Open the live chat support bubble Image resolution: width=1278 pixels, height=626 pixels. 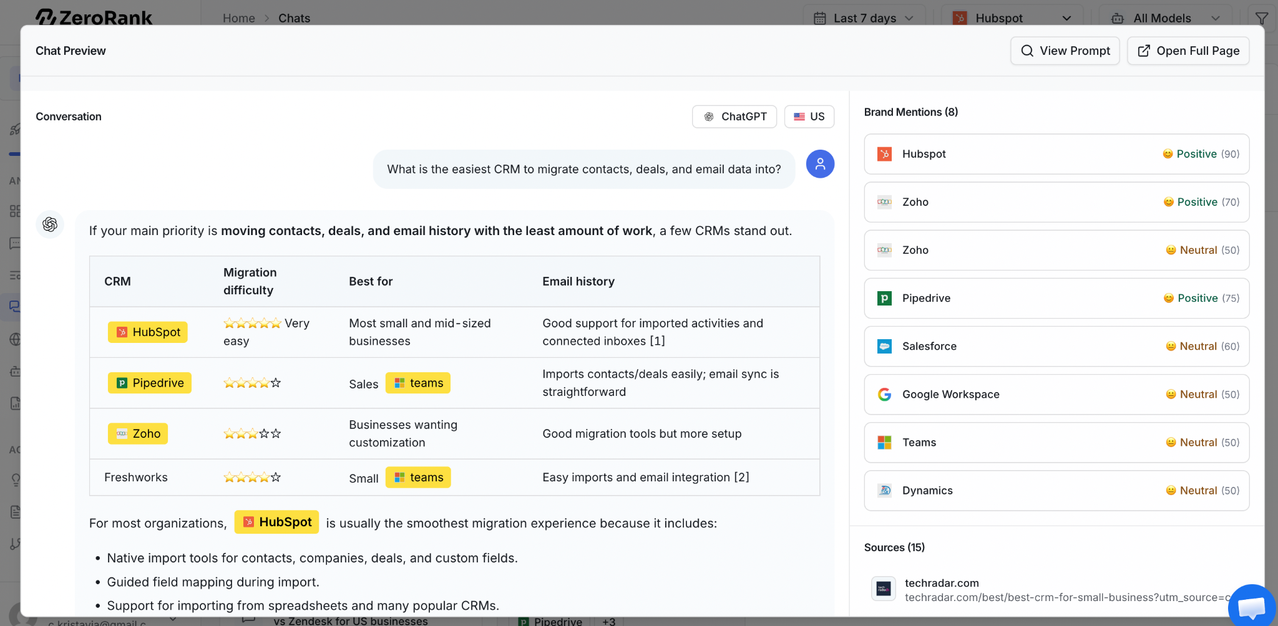pos(1252,607)
